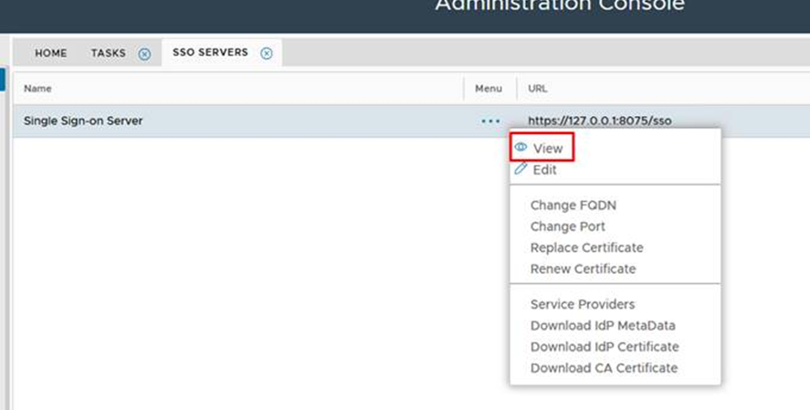
Task: Select the Single Sign-on Server row name
Action: 83,121
